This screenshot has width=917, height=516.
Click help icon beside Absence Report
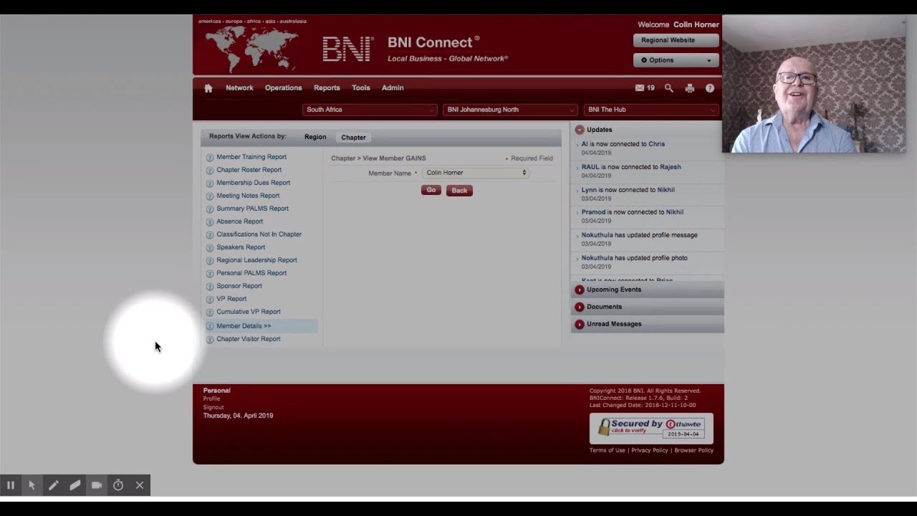pyautogui.click(x=210, y=222)
